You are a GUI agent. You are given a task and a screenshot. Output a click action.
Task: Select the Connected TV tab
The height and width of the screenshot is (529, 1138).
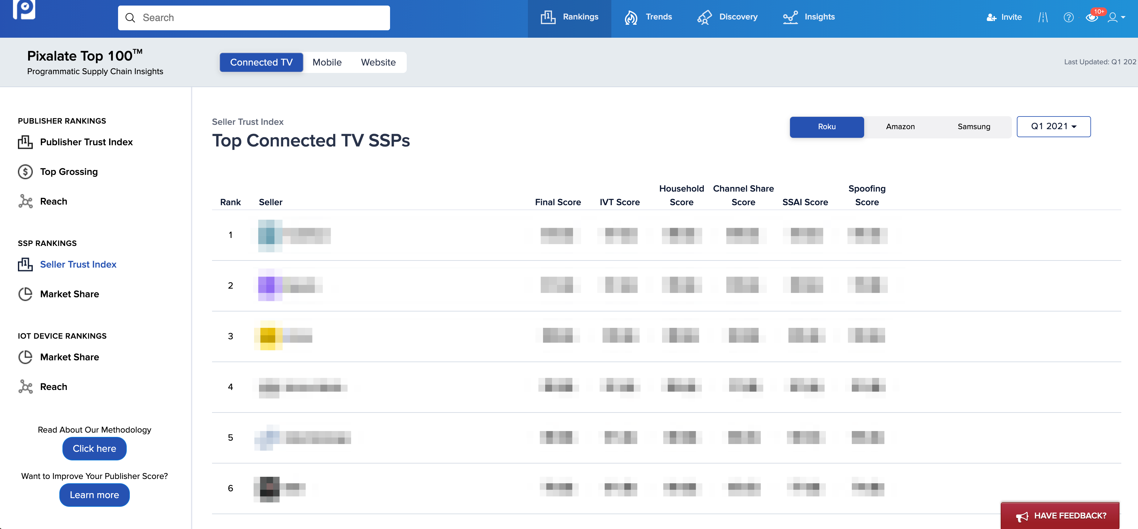(261, 62)
